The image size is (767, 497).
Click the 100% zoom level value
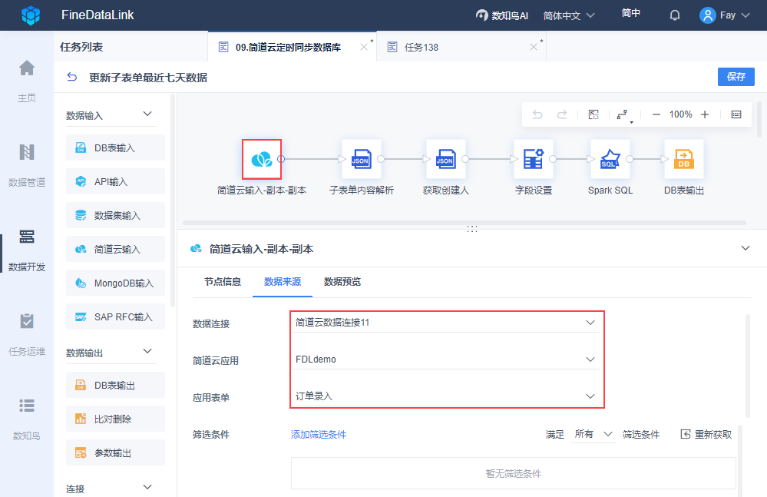(680, 114)
